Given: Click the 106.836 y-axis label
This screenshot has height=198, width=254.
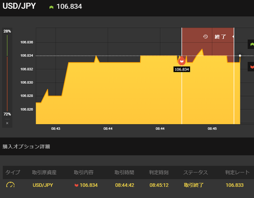Looking at the screenshot, I should [26, 42].
